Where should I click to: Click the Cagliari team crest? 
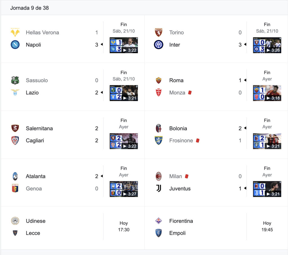point(15,141)
